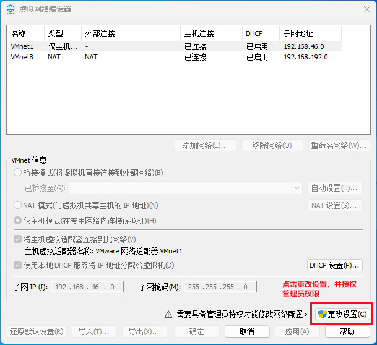Click the warning triangle icon beside admin notice
This screenshot has width=377, height=345.
point(168,314)
